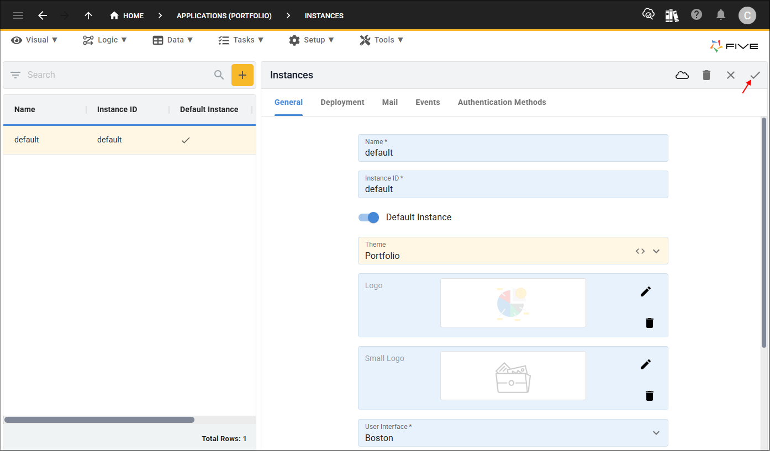770x451 pixels.
Task: Switch to the Deployment tab
Action: pyautogui.click(x=342, y=102)
